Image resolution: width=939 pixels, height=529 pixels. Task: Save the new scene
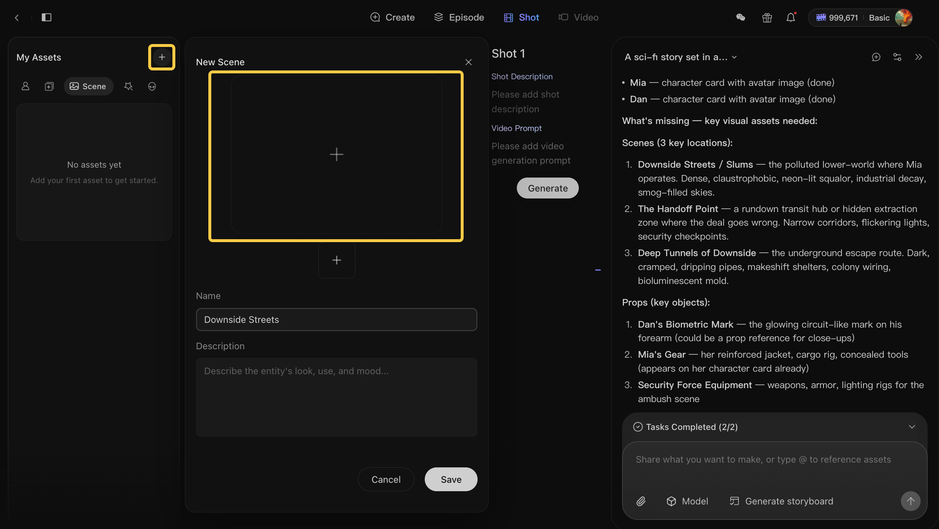[451, 479]
